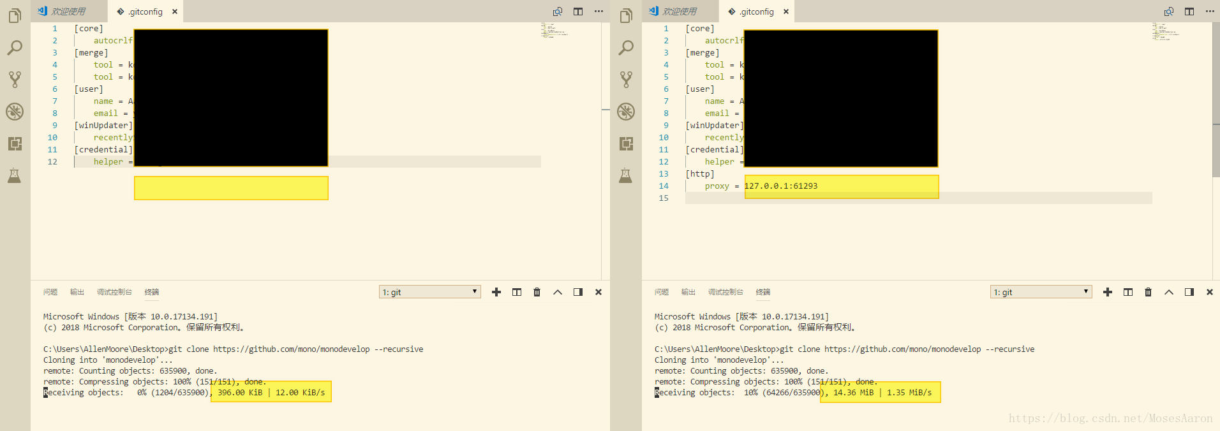
Task: Click the minimap in left window editor
Action: pyautogui.click(x=554, y=30)
